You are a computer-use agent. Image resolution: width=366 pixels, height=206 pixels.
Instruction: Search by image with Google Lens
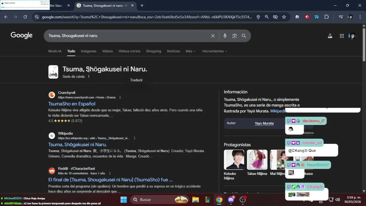235,36
